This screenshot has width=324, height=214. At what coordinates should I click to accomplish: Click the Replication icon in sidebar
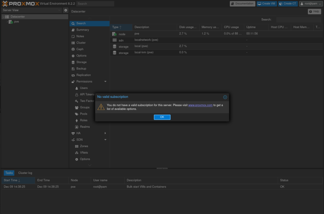73,75
